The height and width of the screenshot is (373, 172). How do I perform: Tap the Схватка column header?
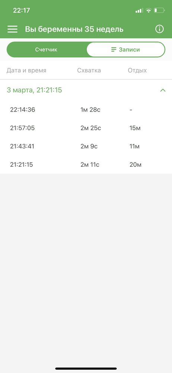(89, 70)
